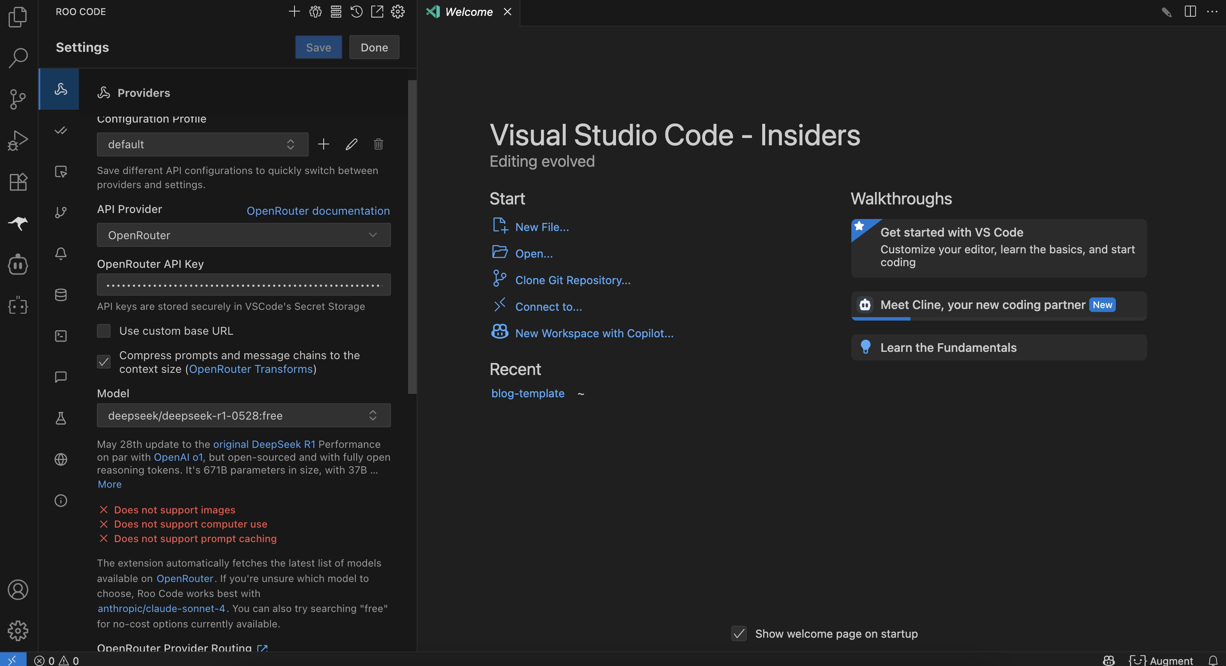Open the browser settings section icon

60,171
